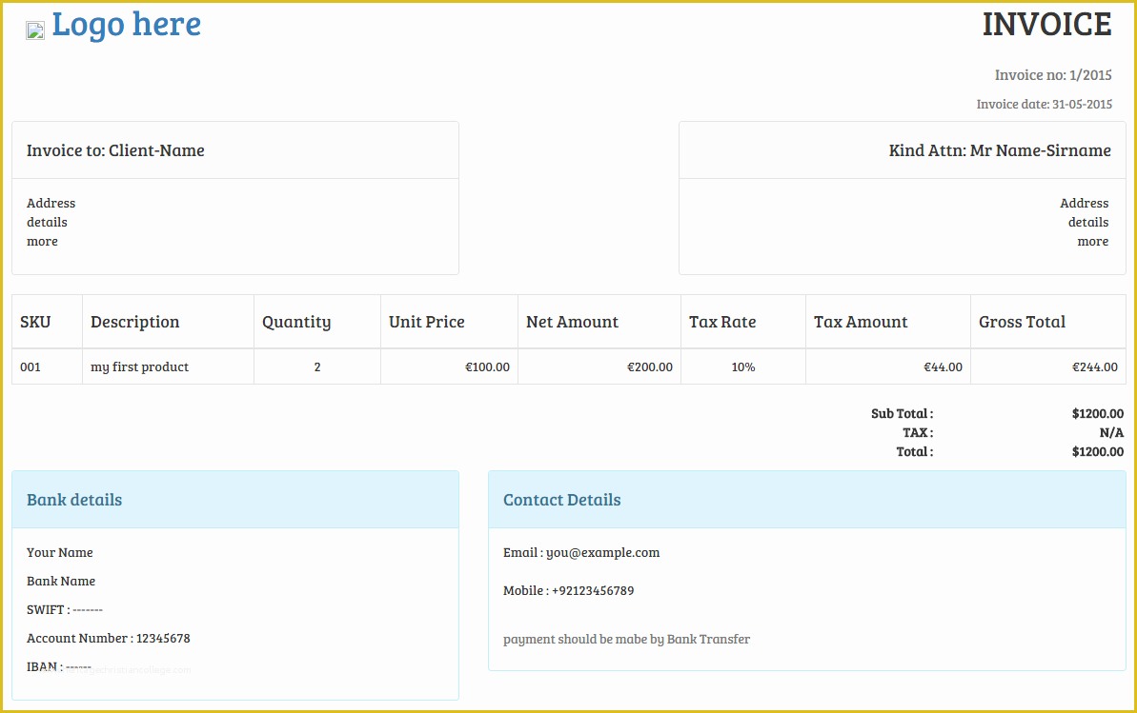Click 'Invoice date: 31-05-2015' text
The height and width of the screenshot is (713, 1137).
pos(1045,105)
